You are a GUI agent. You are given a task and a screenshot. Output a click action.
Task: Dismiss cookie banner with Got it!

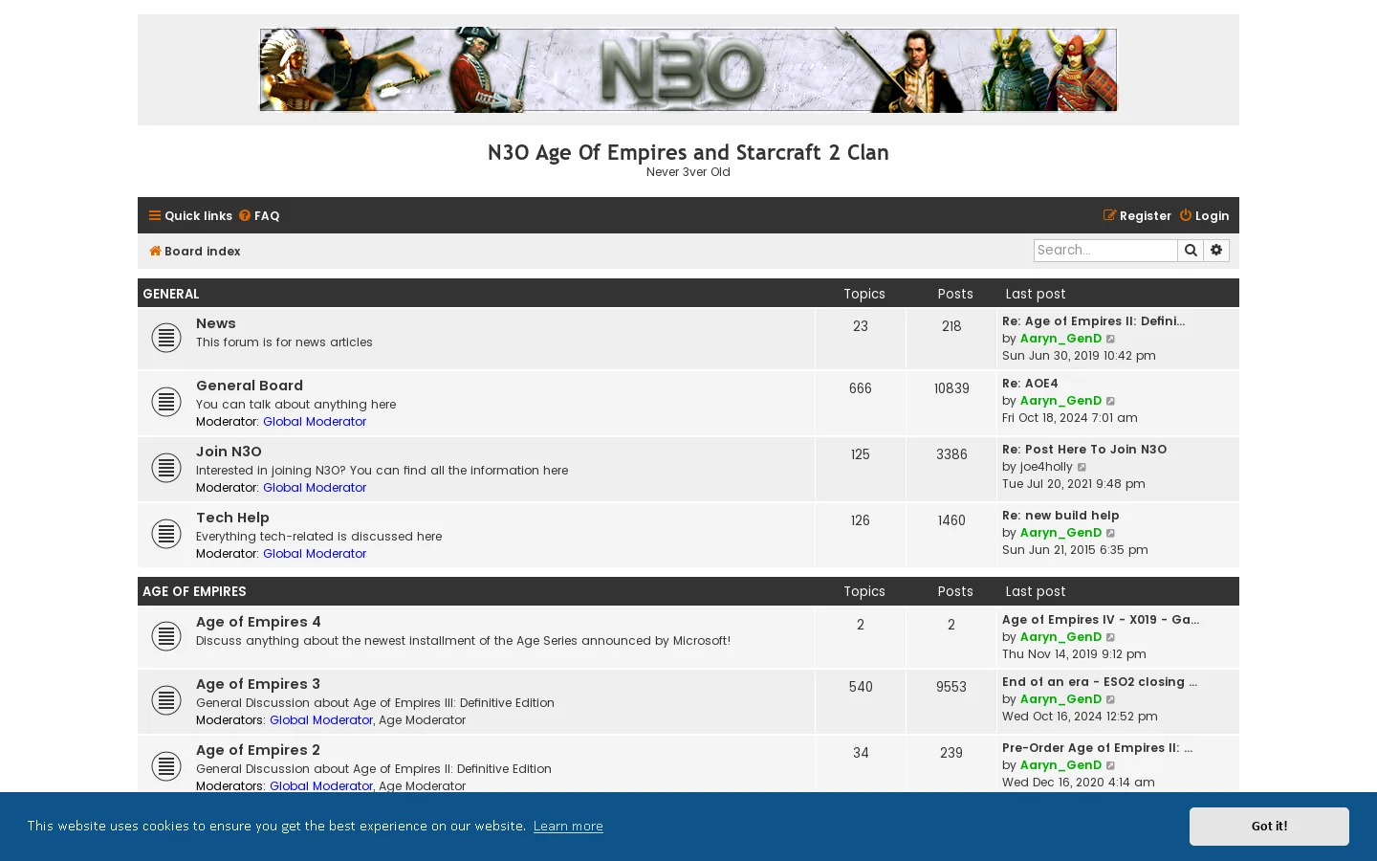(1269, 827)
